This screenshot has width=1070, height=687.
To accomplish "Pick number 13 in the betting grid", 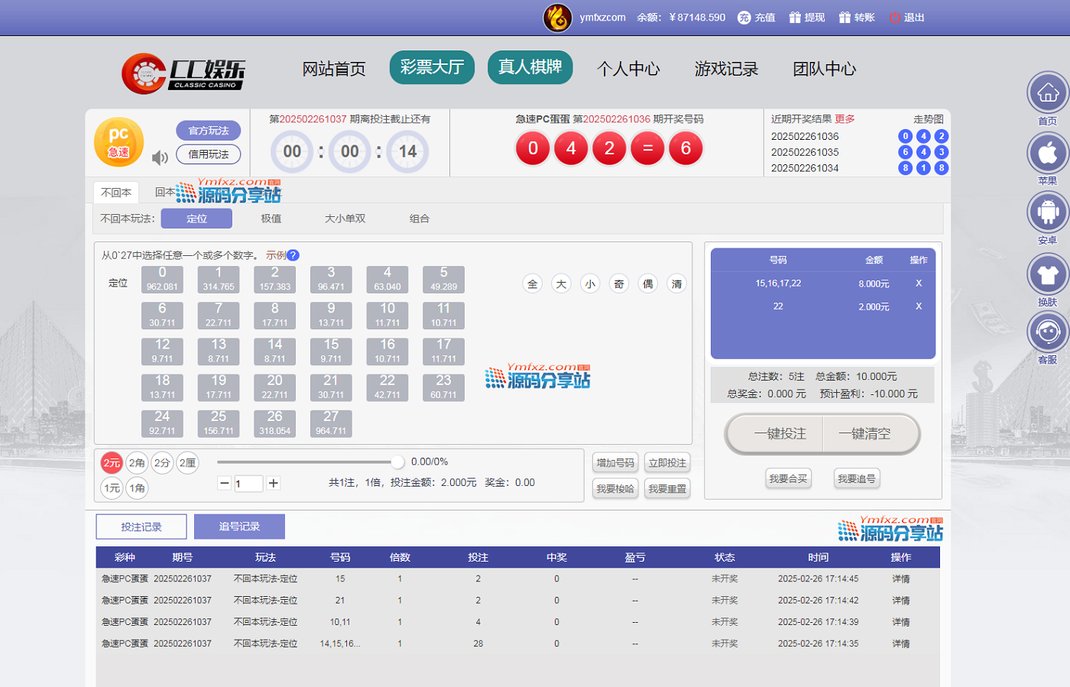I will 219,351.
